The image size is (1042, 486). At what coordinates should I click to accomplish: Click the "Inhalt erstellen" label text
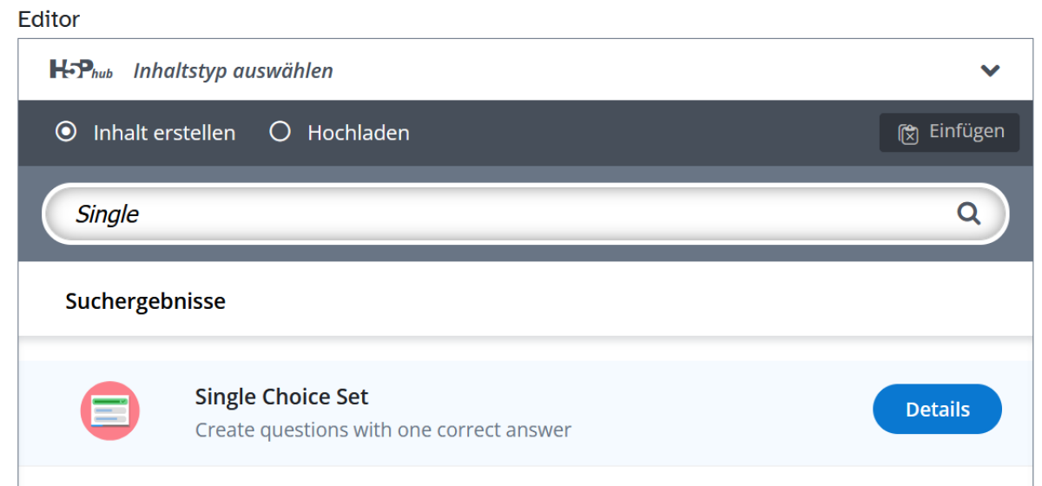pos(164,134)
